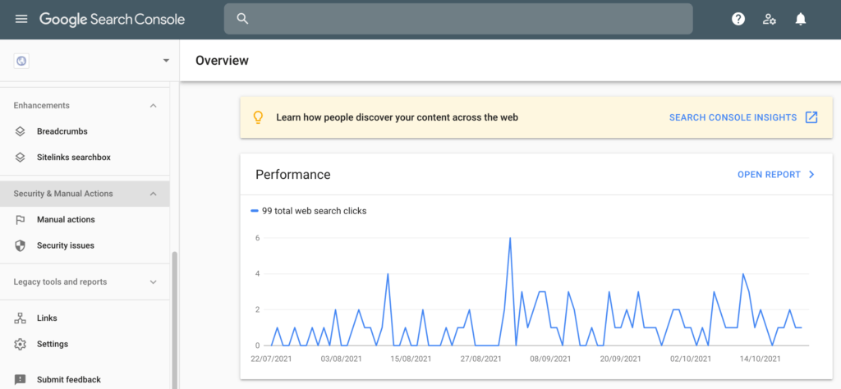Open the Performance report link
The width and height of the screenshot is (841, 389).
776,175
